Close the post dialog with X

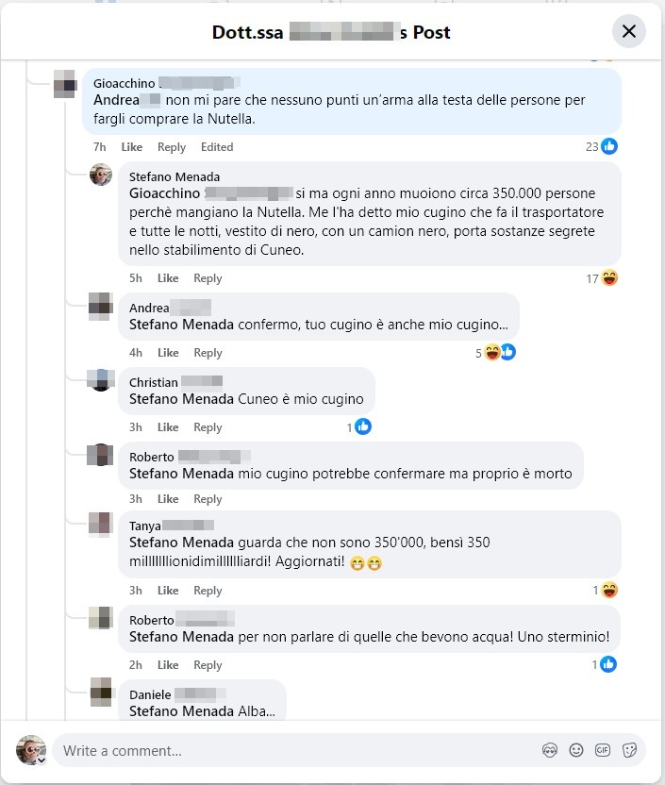pyautogui.click(x=629, y=31)
